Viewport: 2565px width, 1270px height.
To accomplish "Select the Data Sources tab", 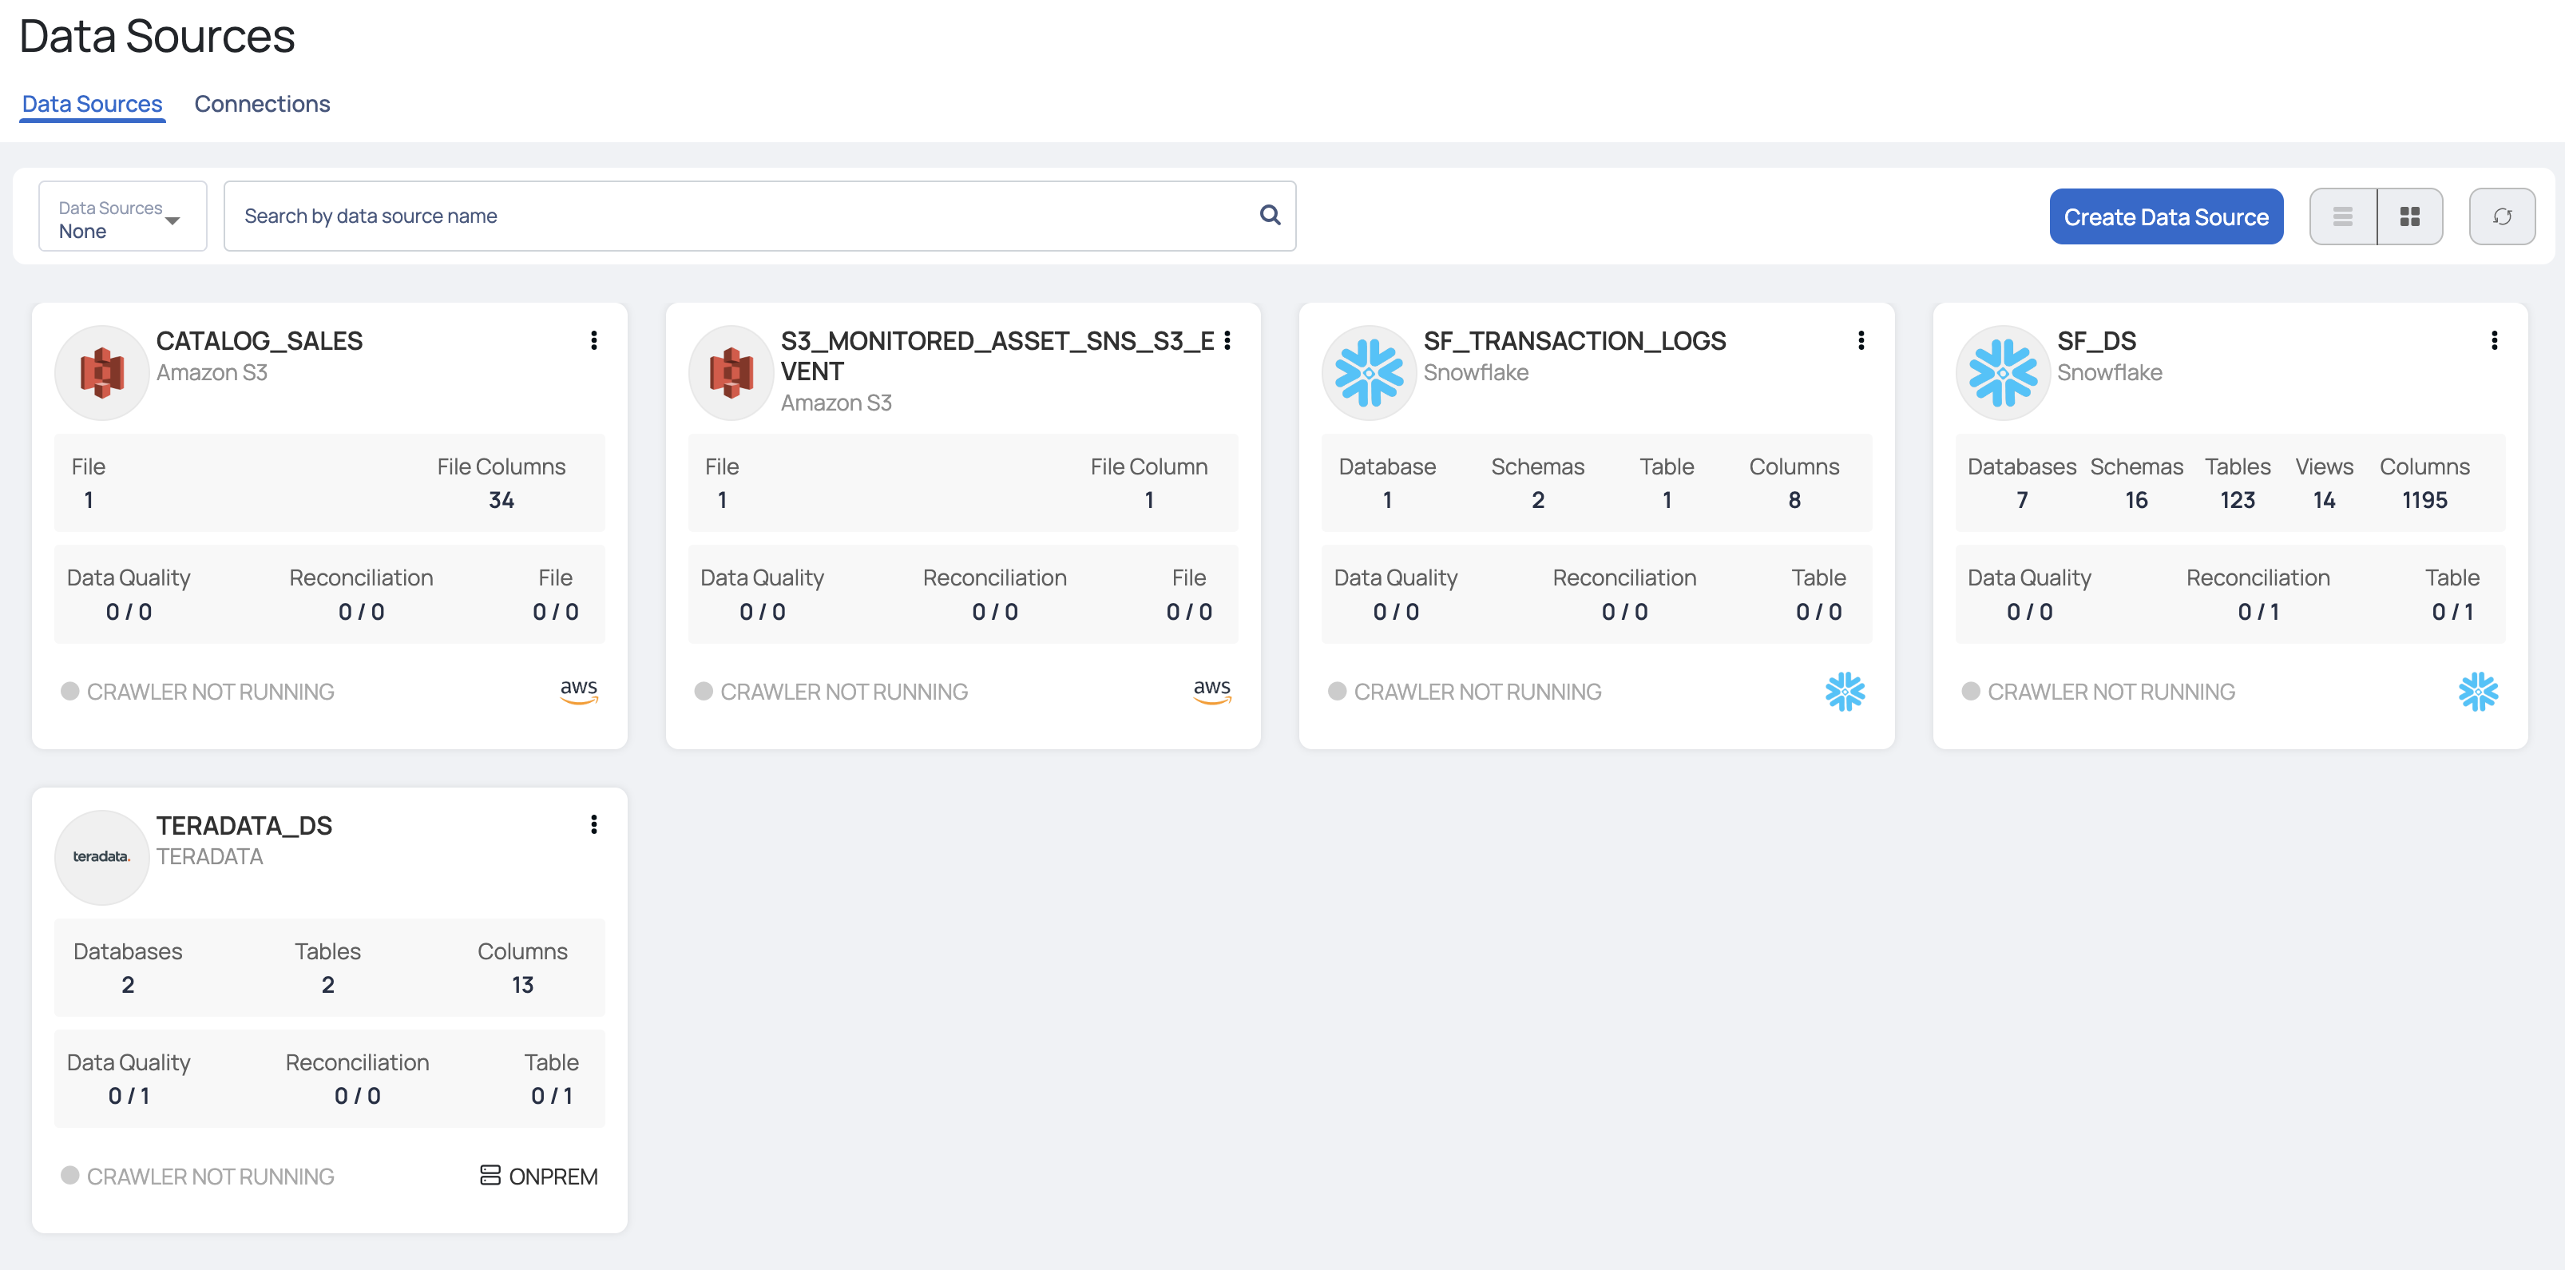I will coord(92,104).
